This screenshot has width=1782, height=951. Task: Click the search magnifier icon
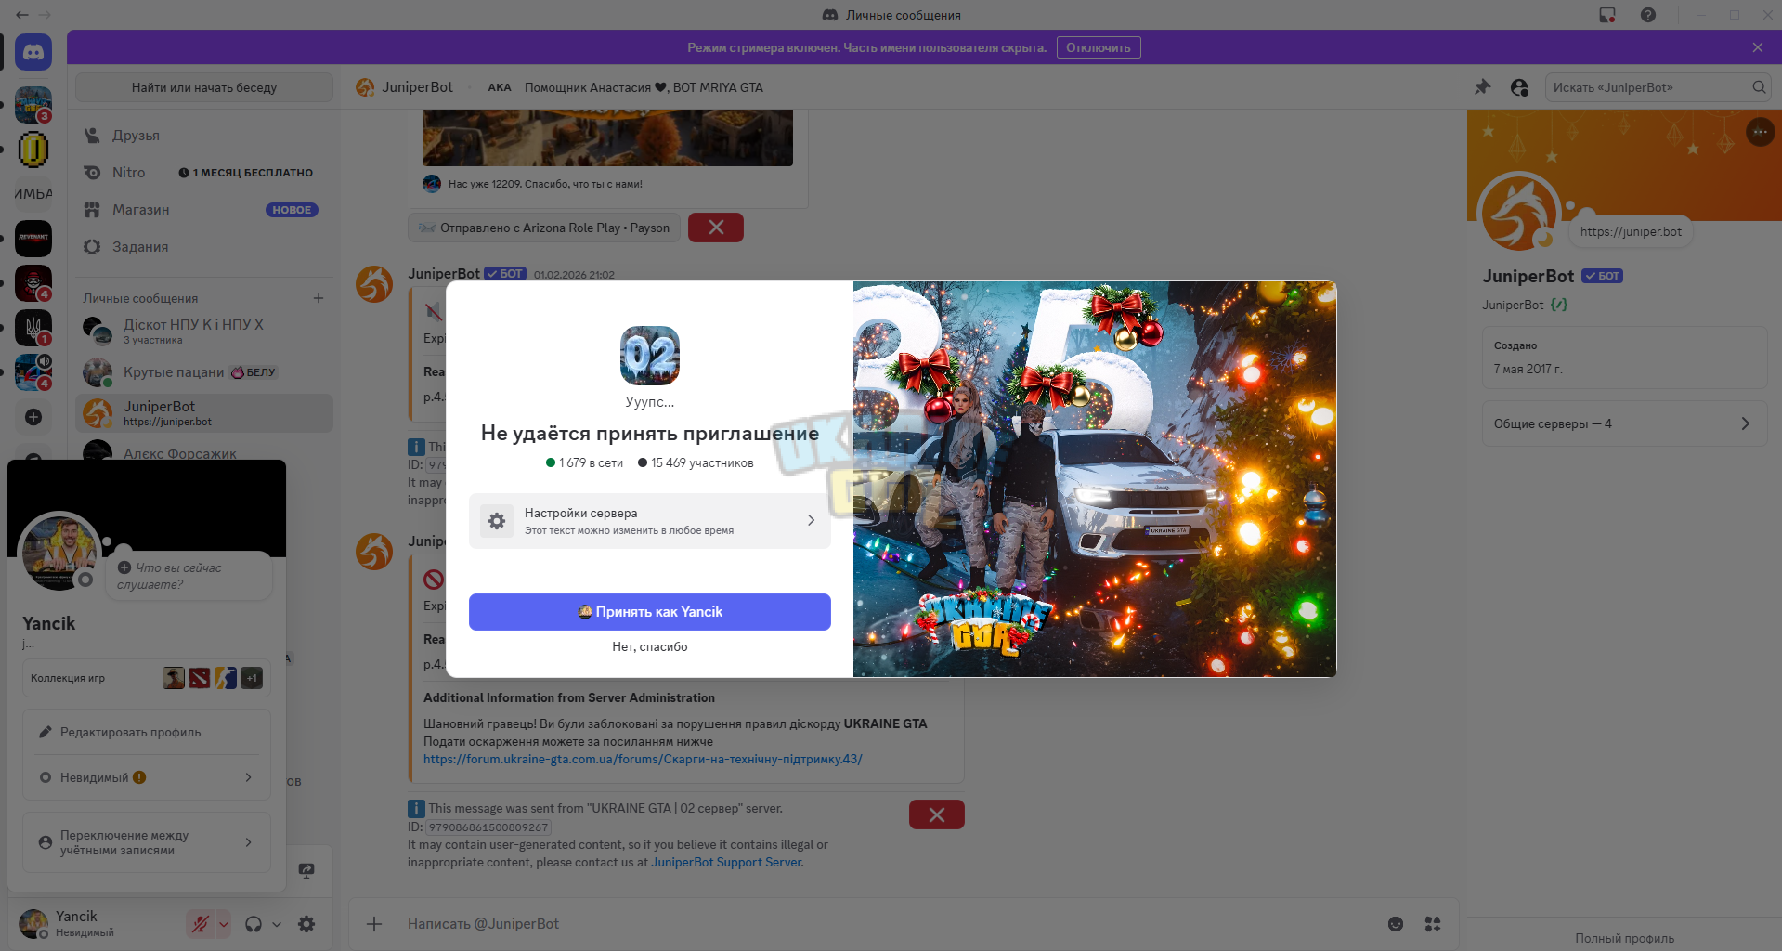tap(1759, 87)
